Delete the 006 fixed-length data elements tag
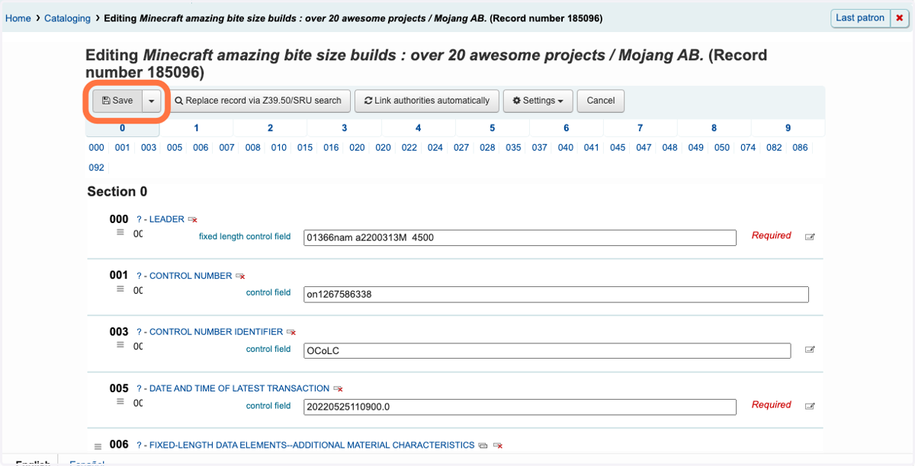 [498, 445]
